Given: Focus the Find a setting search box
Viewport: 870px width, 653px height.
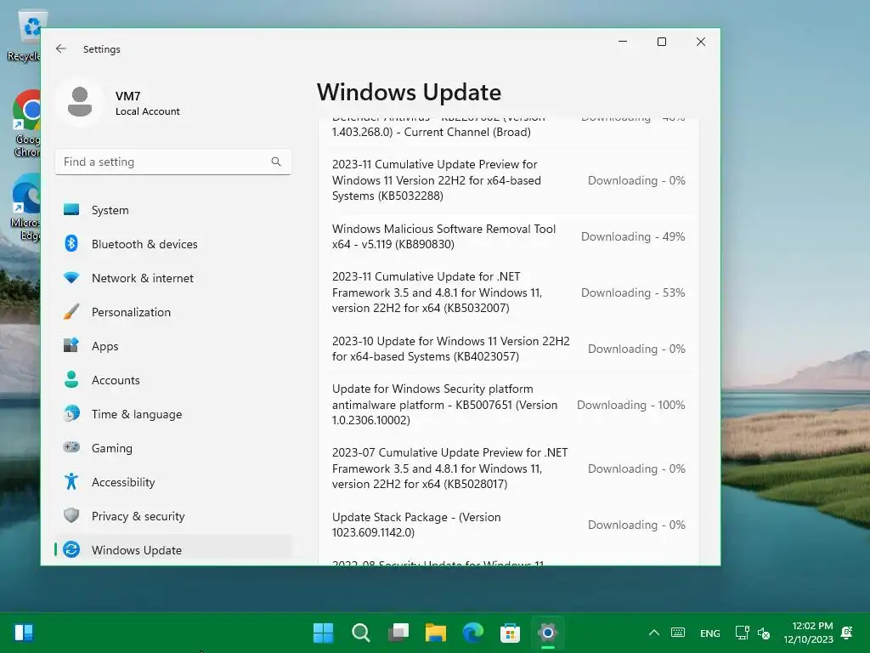Looking at the screenshot, I should [x=172, y=162].
